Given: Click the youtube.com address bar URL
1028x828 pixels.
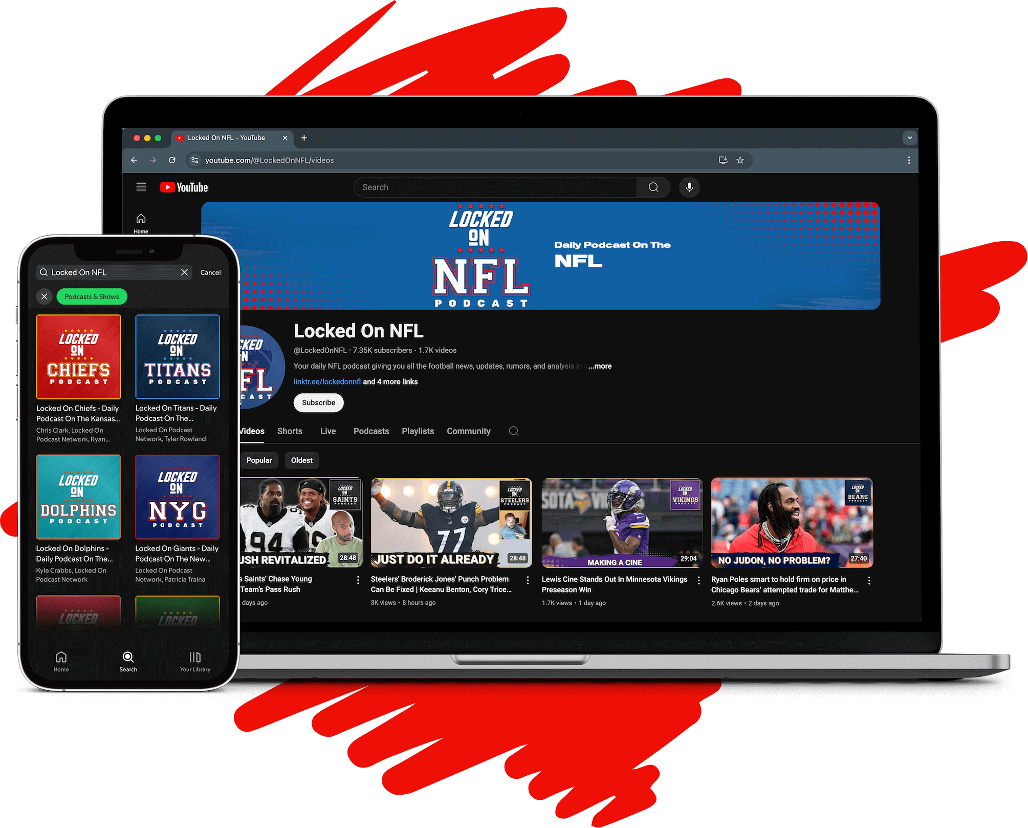Looking at the screenshot, I should (270, 160).
